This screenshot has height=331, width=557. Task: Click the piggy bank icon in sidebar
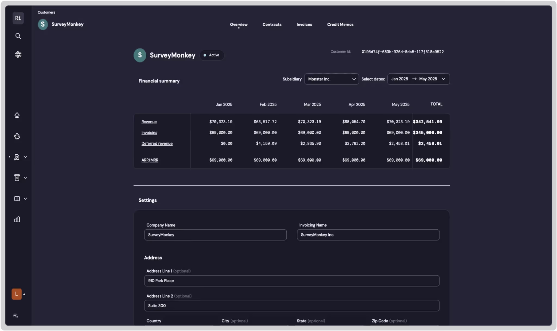click(x=17, y=136)
